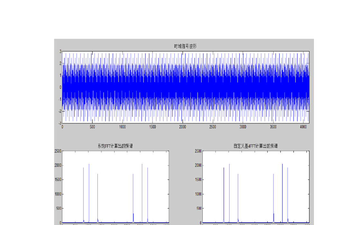Click the center of the blue time-domain waveform
Viewport: 358px width, 225px height.
click(186, 87)
